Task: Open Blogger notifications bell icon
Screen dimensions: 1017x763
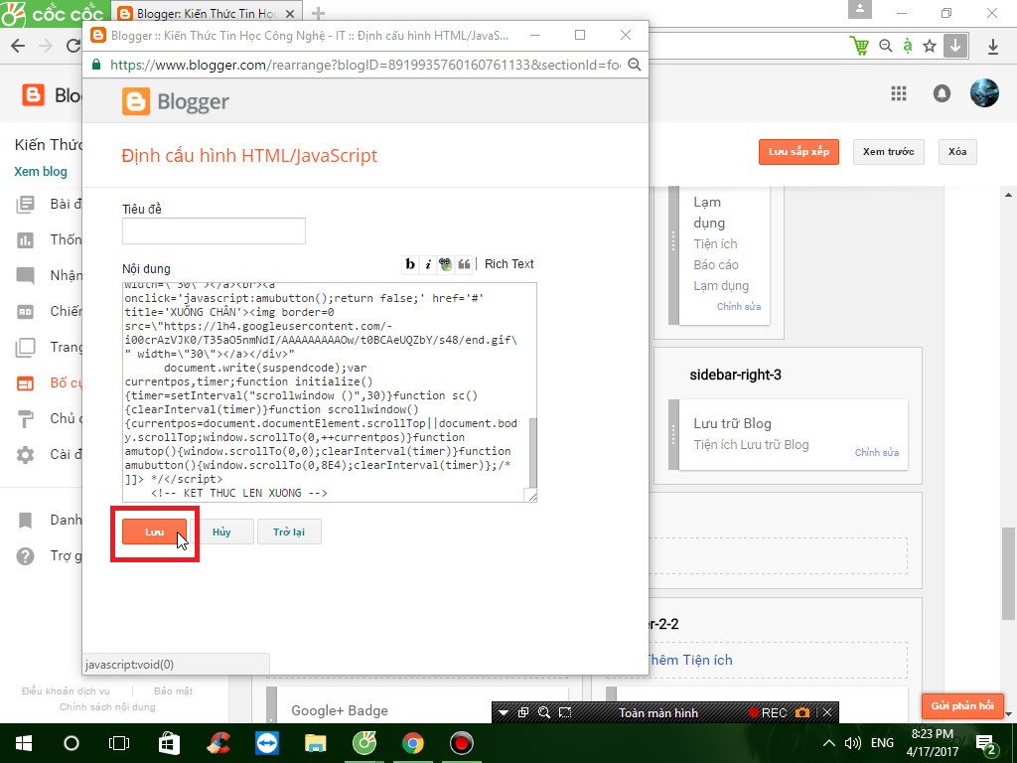Action: [x=942, y=93]
